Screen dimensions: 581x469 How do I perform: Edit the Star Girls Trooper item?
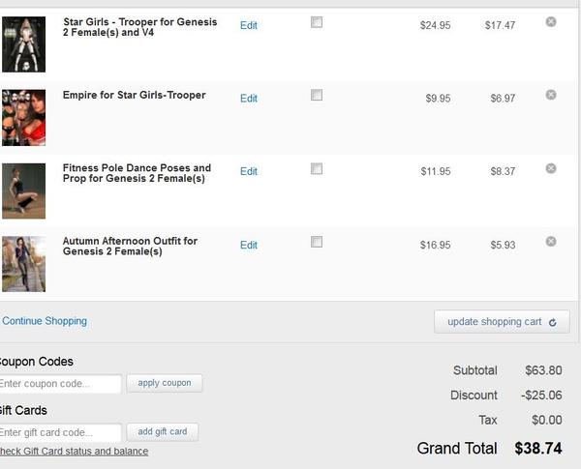[x=249, y=25]
